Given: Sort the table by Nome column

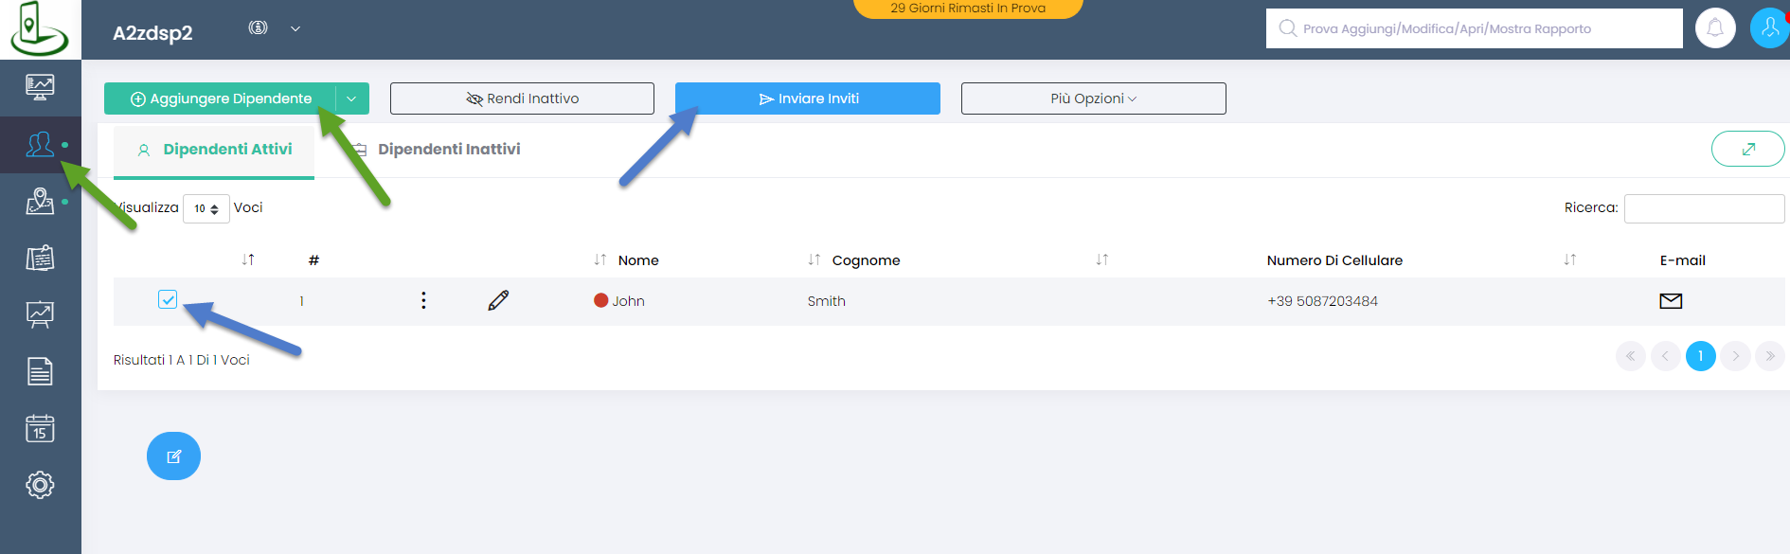Looking at the screenshot, I should pyautogui.click(x=637, y=260).
